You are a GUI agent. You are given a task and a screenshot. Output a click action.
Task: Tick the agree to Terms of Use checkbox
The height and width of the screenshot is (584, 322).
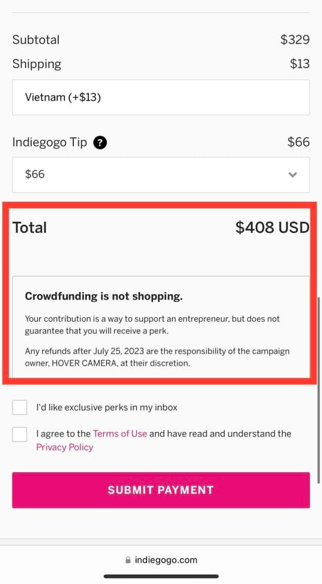(x=19, y=434)
